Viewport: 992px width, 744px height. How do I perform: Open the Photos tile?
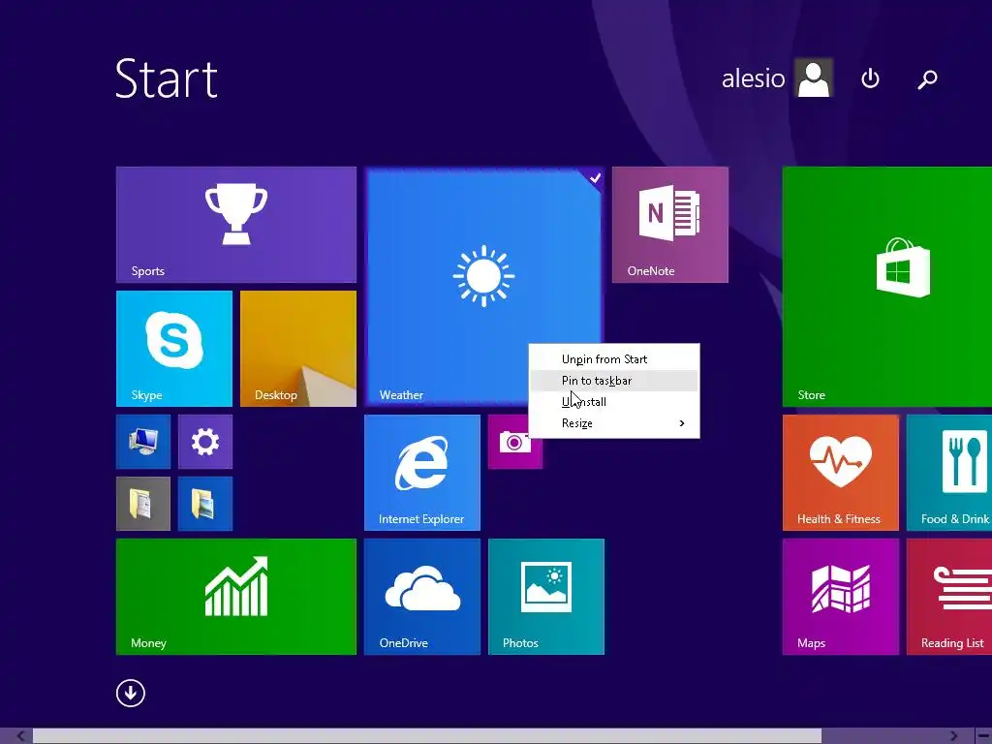pos(546,597)
